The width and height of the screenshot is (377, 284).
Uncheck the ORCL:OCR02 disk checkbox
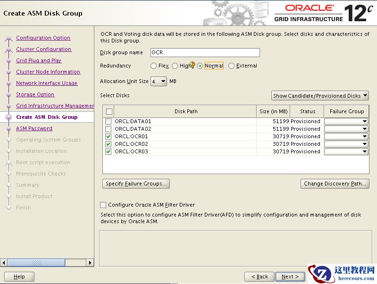pyautogui.click(x=109, y=144)
